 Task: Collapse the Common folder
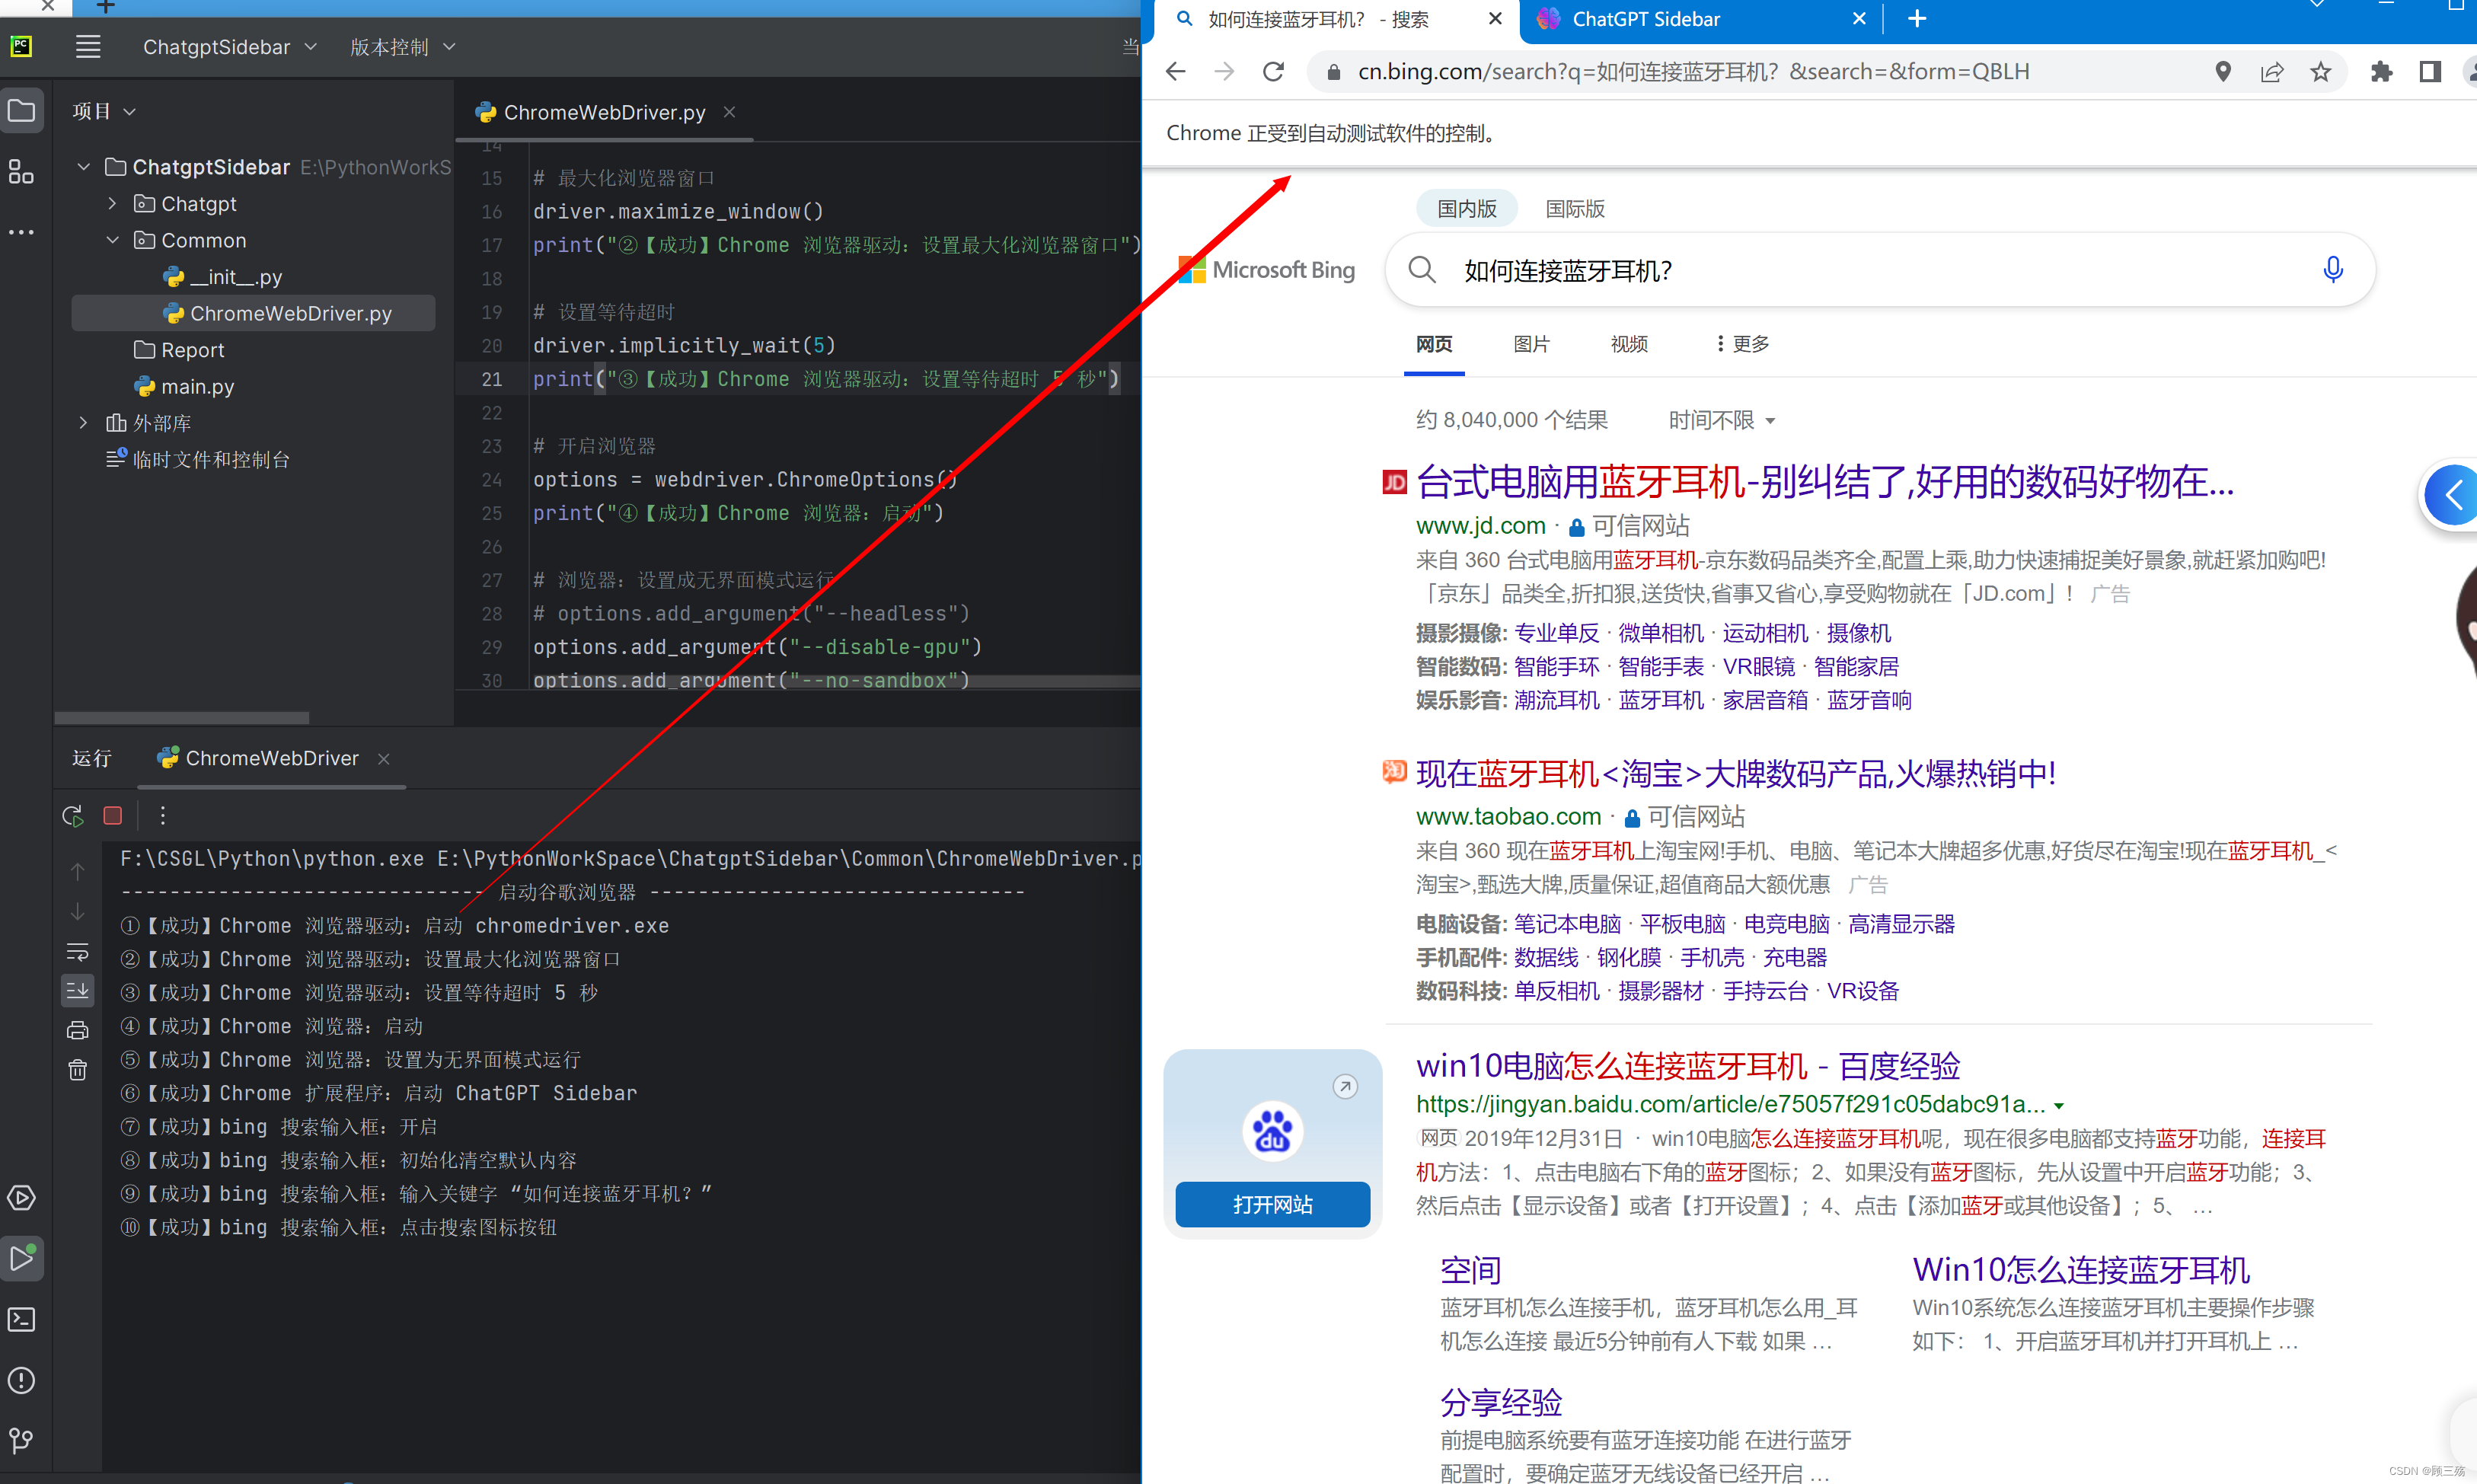112,241
